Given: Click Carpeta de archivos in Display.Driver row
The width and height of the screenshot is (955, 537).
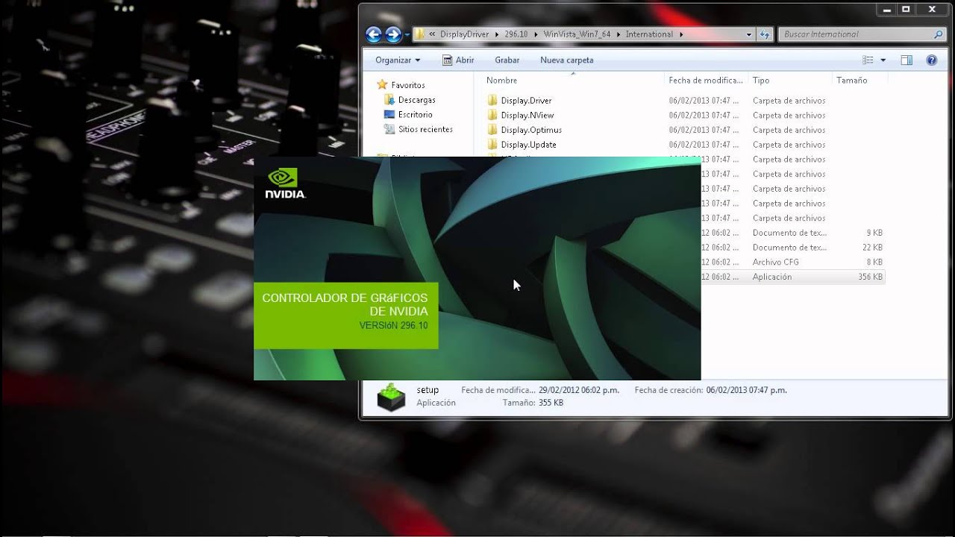Looking at the screenshot, I should point(789,101).
